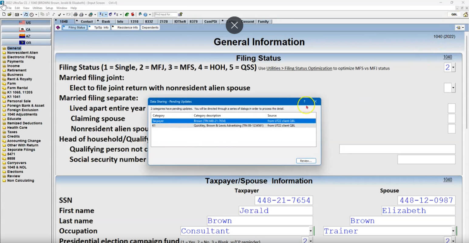The width and height of the screenshot is (469, 243).
Task: Click the music note toolbar icon
Action: click(x=26, y=14)
